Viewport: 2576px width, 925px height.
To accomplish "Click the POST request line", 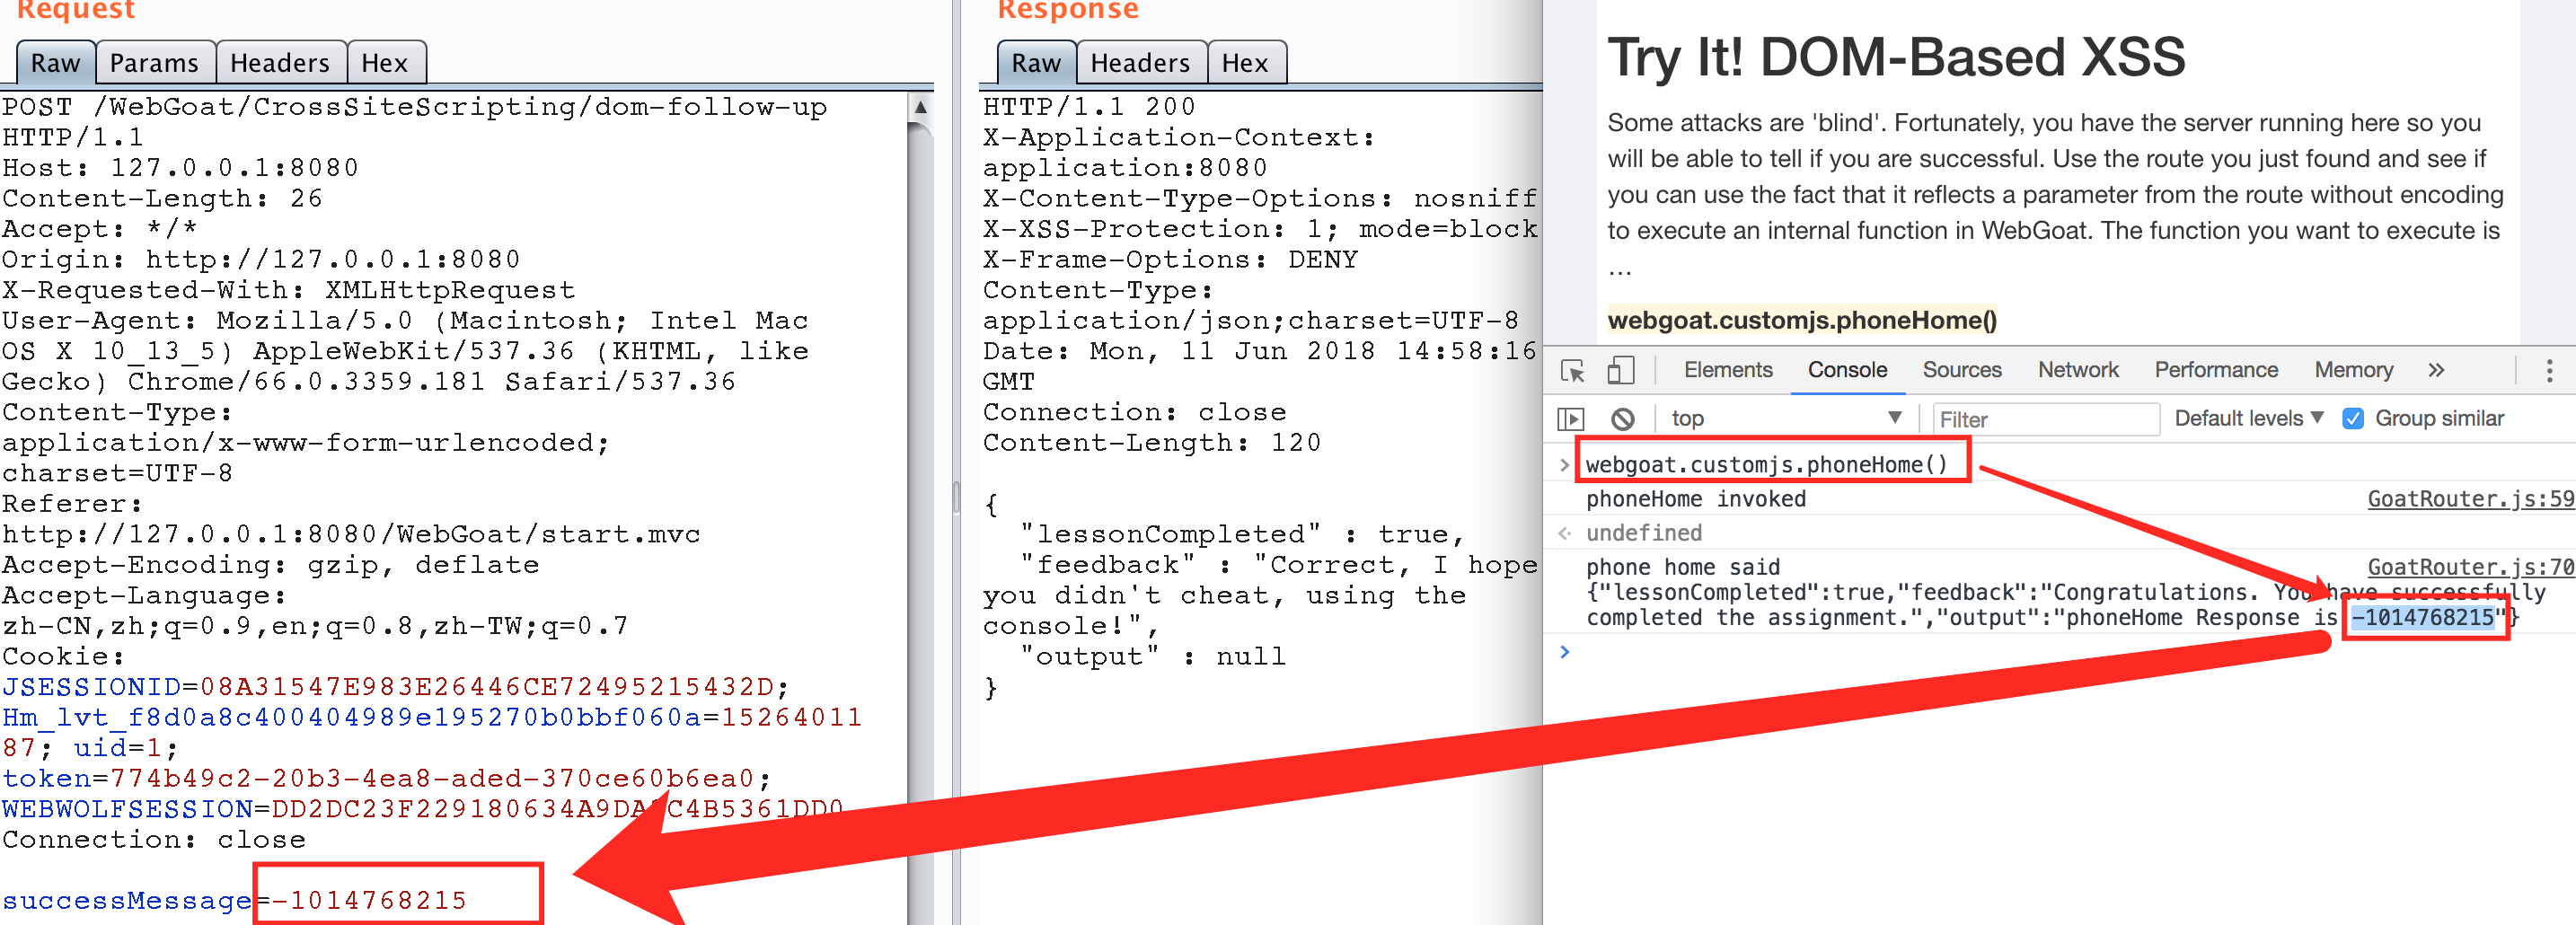I will click(414, 107).
